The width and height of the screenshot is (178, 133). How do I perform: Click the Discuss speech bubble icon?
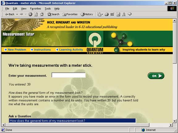[x=130, y=14]
